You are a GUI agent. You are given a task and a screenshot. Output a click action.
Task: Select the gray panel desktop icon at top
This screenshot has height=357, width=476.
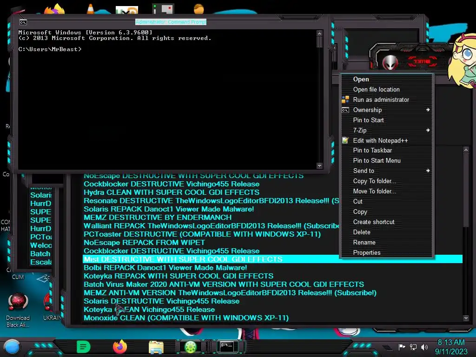pos(163,9)
